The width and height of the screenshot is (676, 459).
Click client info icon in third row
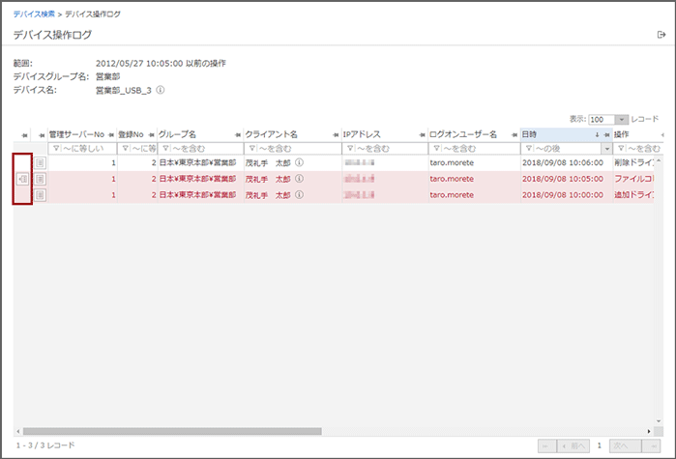coord(300,195)
